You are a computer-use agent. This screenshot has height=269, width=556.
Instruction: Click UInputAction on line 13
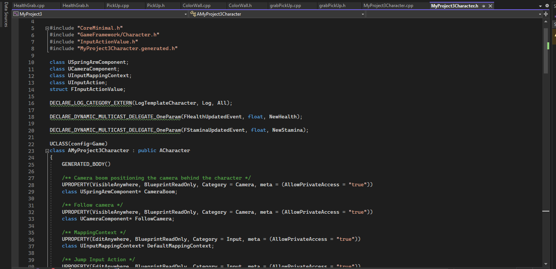[86, 83]
